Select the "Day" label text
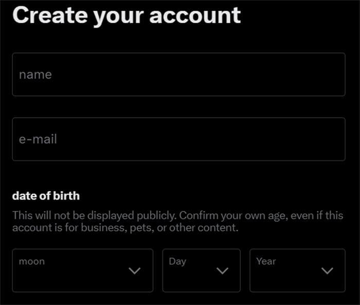This screenshot has height=305, width=360. coord(177,261)
